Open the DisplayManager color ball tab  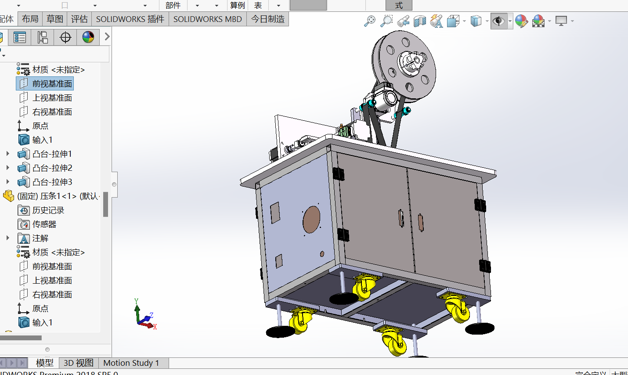tap(88, 37)
